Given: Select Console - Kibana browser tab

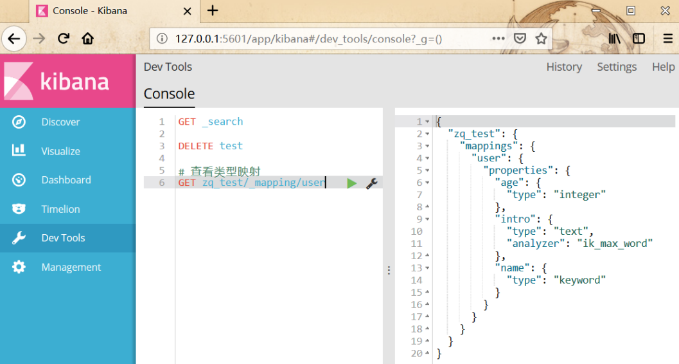Looking at the screenshot, I should pyautogui.click(x=115, y=12).
